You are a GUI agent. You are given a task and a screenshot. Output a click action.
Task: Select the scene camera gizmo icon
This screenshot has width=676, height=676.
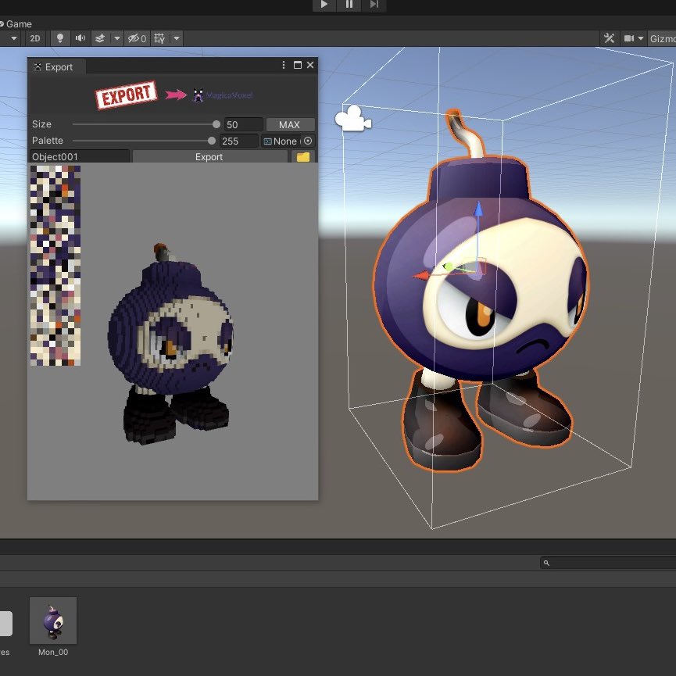352,119
